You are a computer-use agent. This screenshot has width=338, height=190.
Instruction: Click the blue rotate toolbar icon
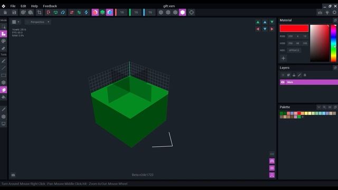pyautogui.click(x=63, y=13)
